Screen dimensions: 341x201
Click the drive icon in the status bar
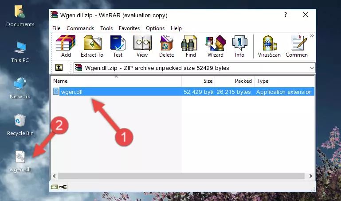[x=54, y=187]
